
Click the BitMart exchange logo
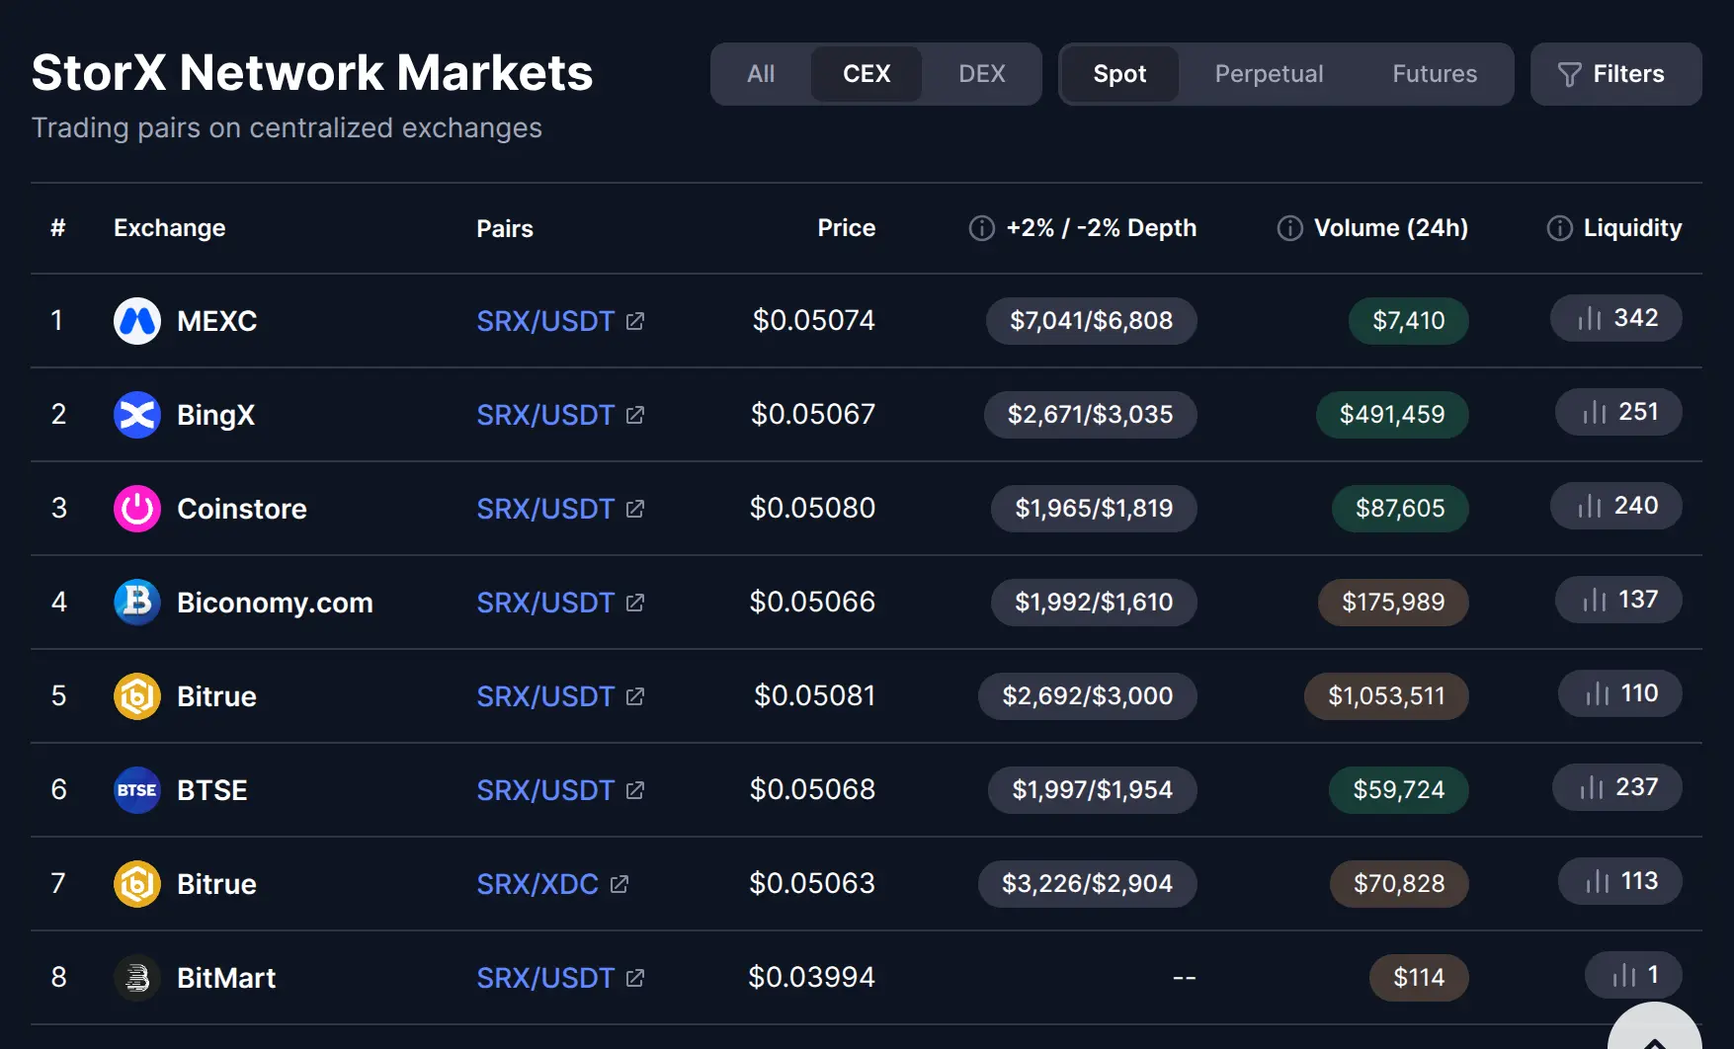(137, 978)
